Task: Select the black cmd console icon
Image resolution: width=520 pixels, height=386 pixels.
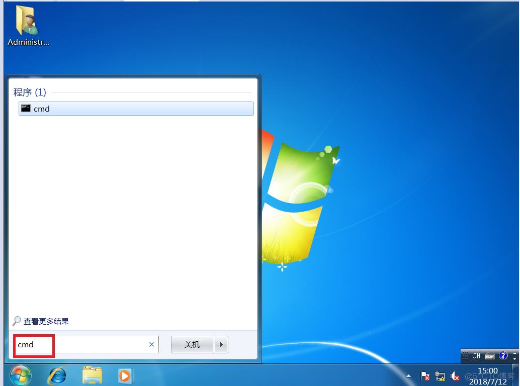Action: tap(26, 109)
